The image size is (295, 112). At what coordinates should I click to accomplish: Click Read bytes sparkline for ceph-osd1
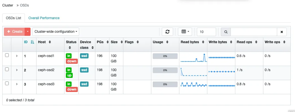click(x=193, y=58)
